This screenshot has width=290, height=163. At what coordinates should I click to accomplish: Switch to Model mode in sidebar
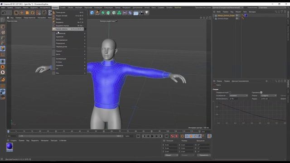[x=3, y=27]
